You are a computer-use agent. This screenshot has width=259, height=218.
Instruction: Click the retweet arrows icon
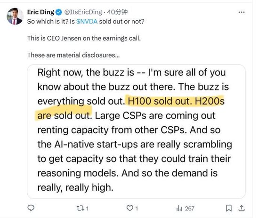click(x=81, y=208)
